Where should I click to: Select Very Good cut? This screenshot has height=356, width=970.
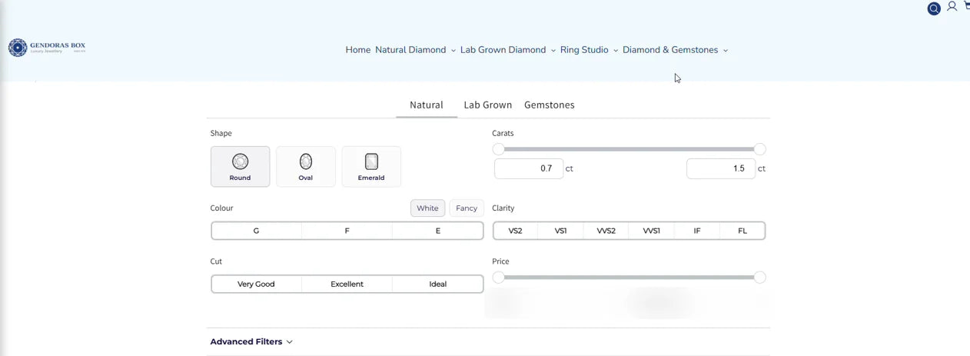pos(257,284)
